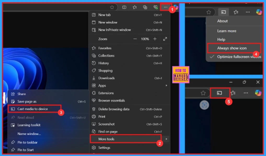
Task: Click address bar star in bottom-right browser
Action: [203, 93]
